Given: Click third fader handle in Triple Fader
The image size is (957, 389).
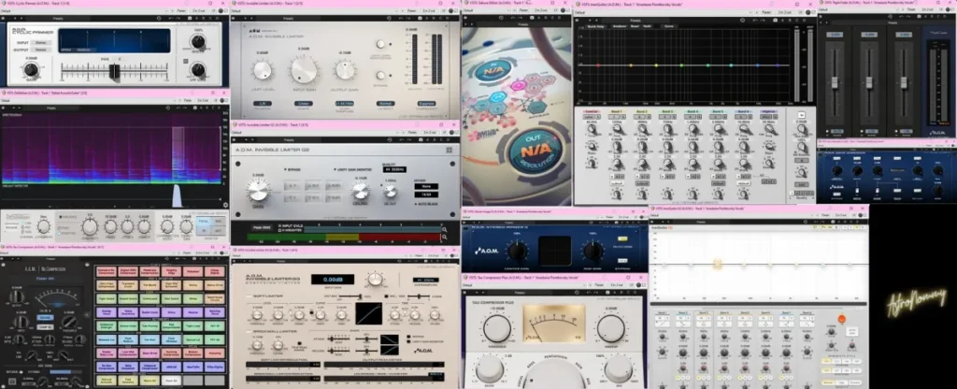Looking at the screenshot, I should [903, 82].
